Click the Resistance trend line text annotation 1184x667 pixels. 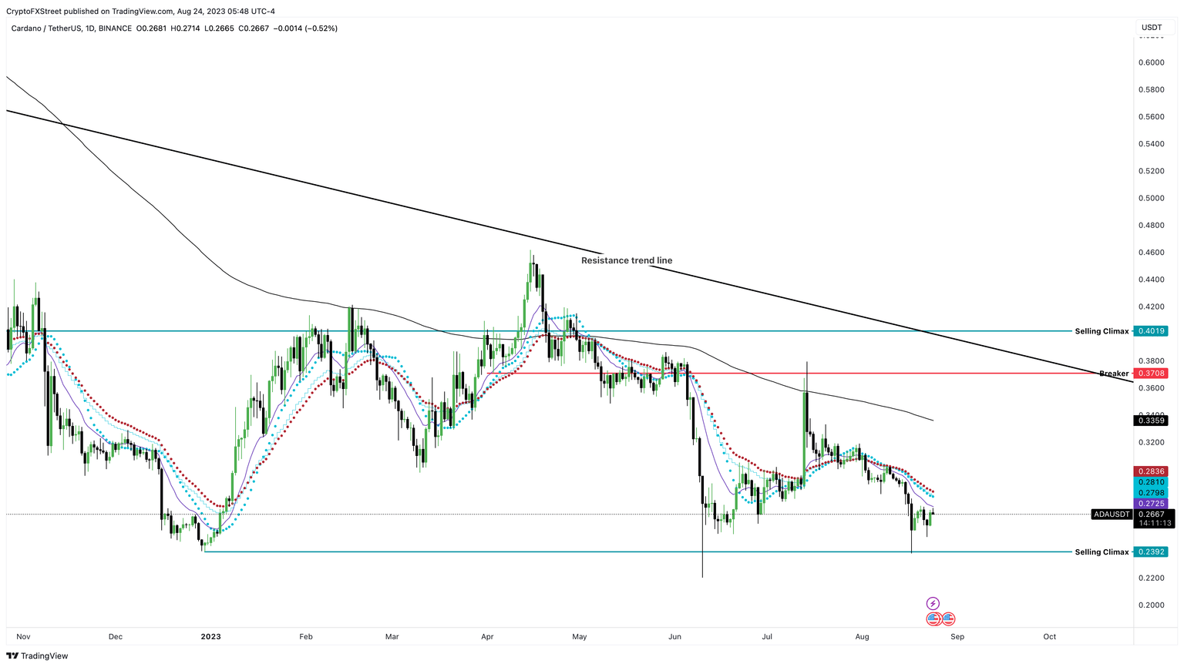pos(627,260)
